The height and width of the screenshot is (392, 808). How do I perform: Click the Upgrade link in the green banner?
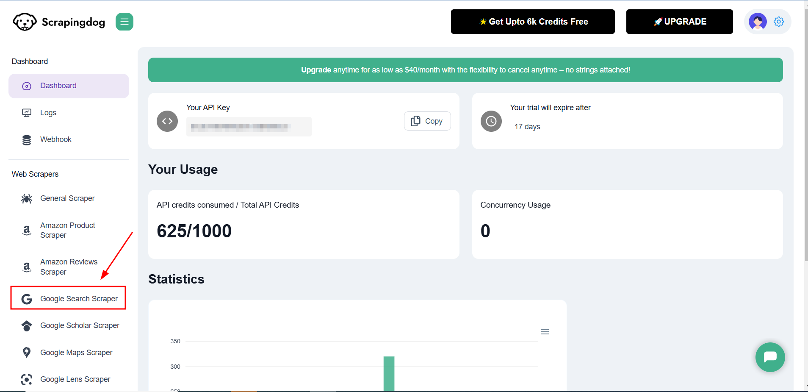[x=315, y=70]
